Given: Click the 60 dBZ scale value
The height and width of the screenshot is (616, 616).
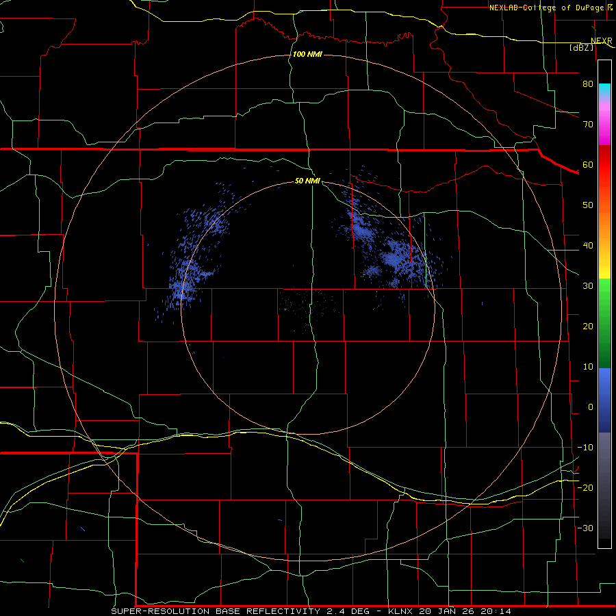Looking at the screenshot, I should pyautogui.click(x=588, y=164).
